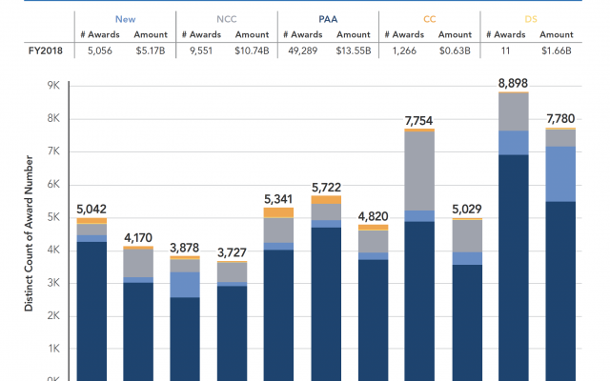610x381 pixels.
Task: Click the DS column group header
Action: (x=530, y=18)
